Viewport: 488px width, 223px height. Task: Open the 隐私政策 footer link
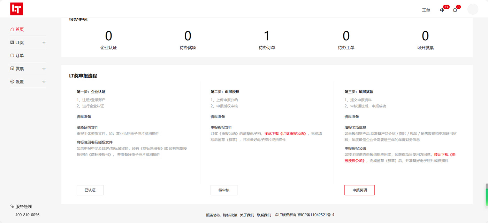tap(230, 215)
